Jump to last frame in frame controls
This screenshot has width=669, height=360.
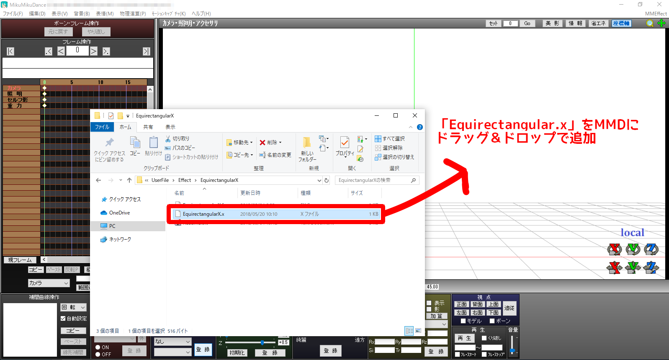146,51
